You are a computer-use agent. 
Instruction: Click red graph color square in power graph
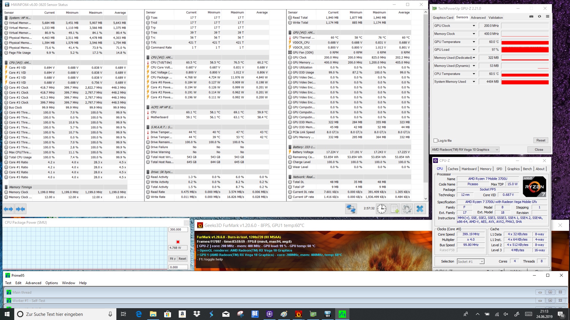tap(178, 242)
